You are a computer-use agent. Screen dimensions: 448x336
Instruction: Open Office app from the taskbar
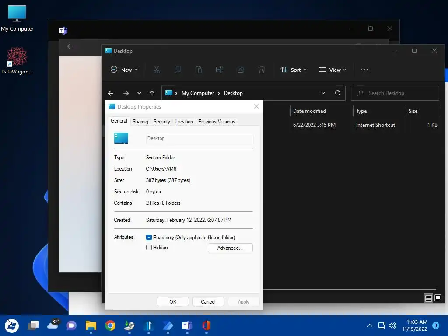click(206, 325)
